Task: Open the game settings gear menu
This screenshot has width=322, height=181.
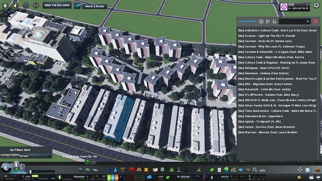Action: pos(316,6)
